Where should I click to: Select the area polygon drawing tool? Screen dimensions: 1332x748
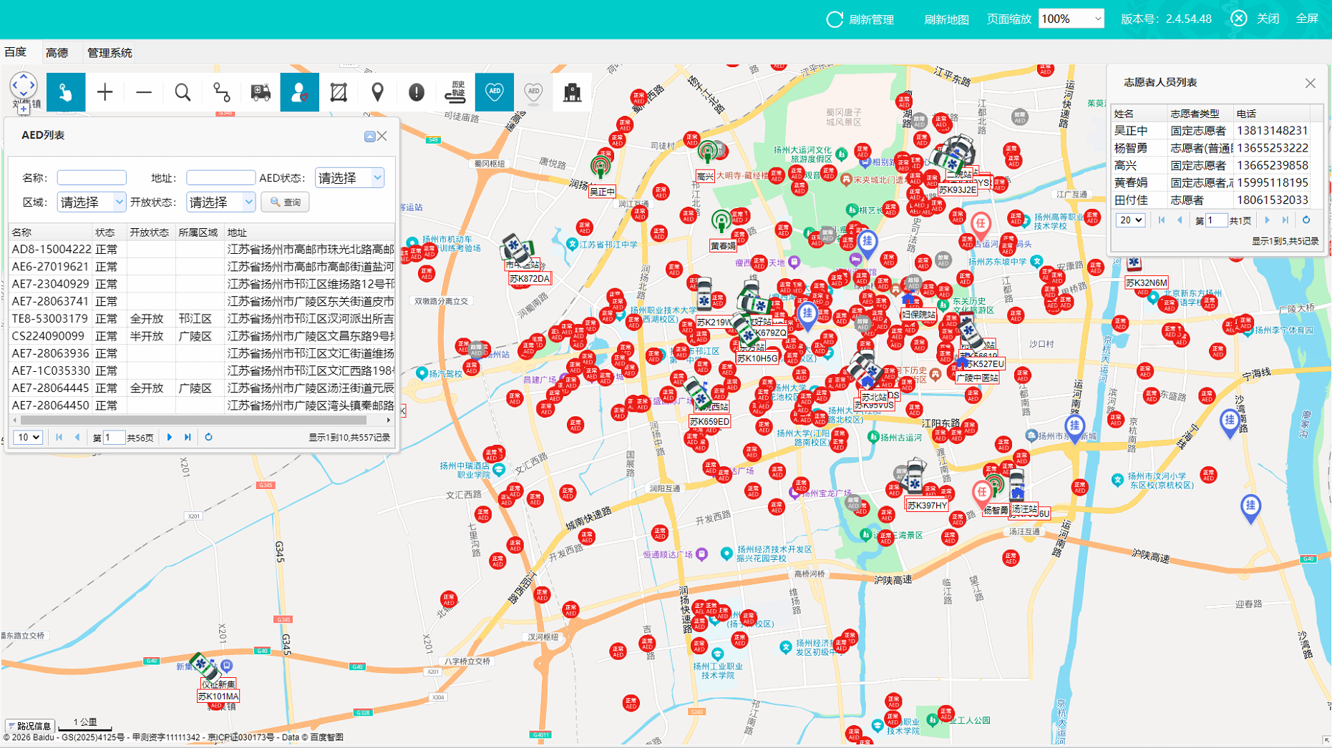tap(339, 92)
